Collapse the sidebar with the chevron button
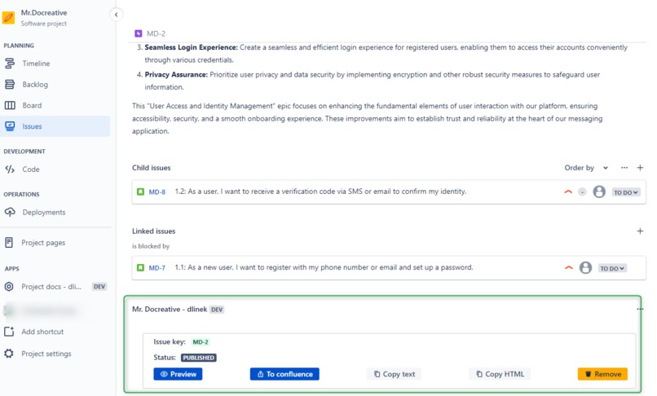Screen dimensions: 657x396 click(x=116, y=15)
